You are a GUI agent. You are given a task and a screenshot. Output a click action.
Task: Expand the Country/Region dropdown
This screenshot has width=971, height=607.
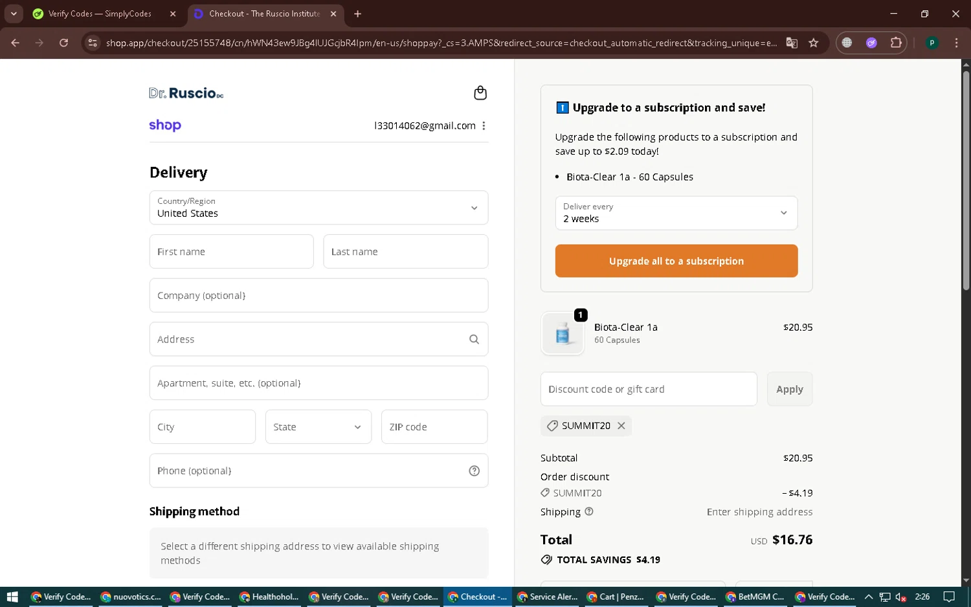tap(318, 208)
